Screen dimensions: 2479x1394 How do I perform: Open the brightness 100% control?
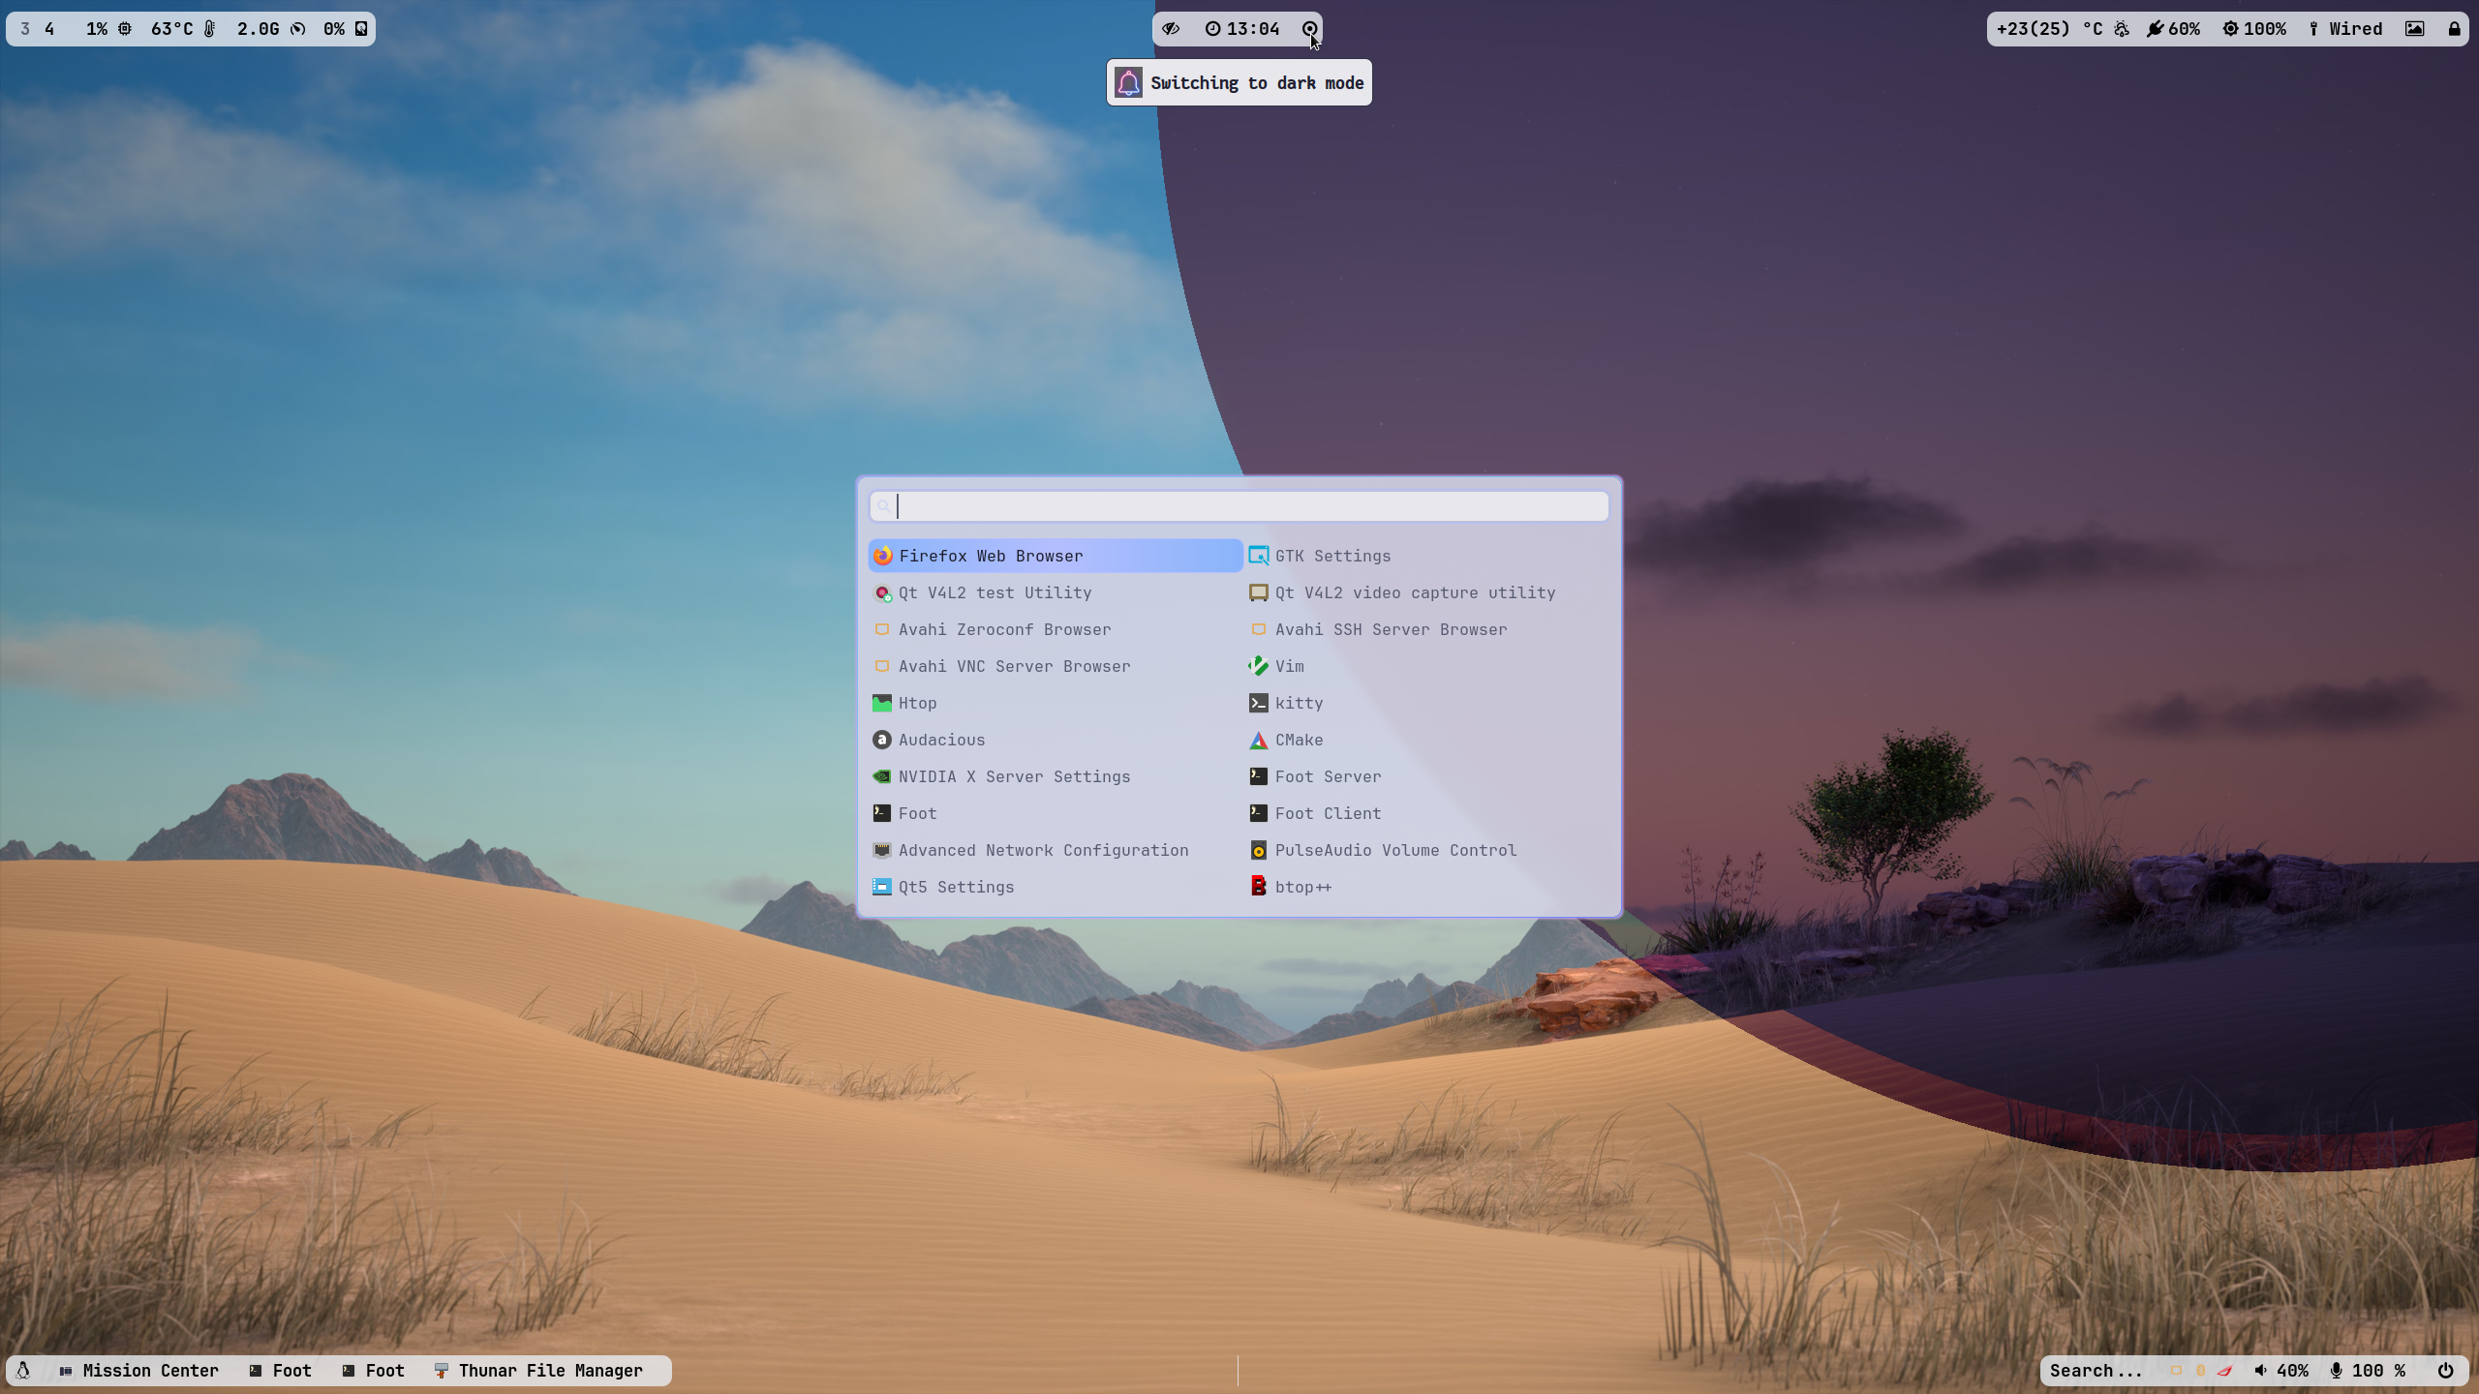[2254, 29]
